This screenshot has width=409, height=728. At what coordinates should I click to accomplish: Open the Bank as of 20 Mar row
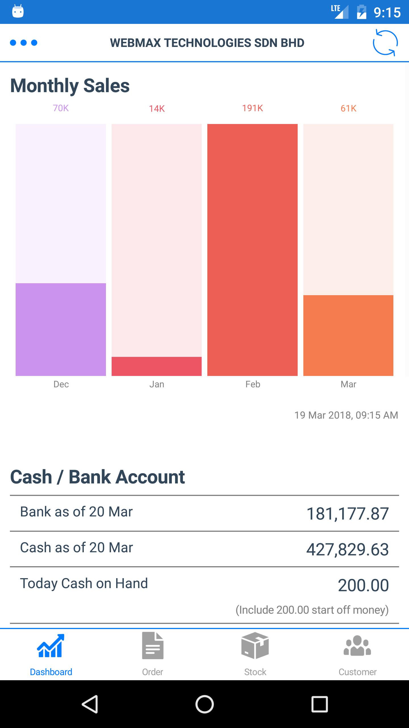pos(204,513)
